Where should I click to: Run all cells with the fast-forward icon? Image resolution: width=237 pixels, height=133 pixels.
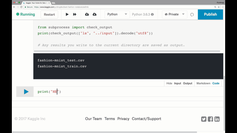(75, 14)
